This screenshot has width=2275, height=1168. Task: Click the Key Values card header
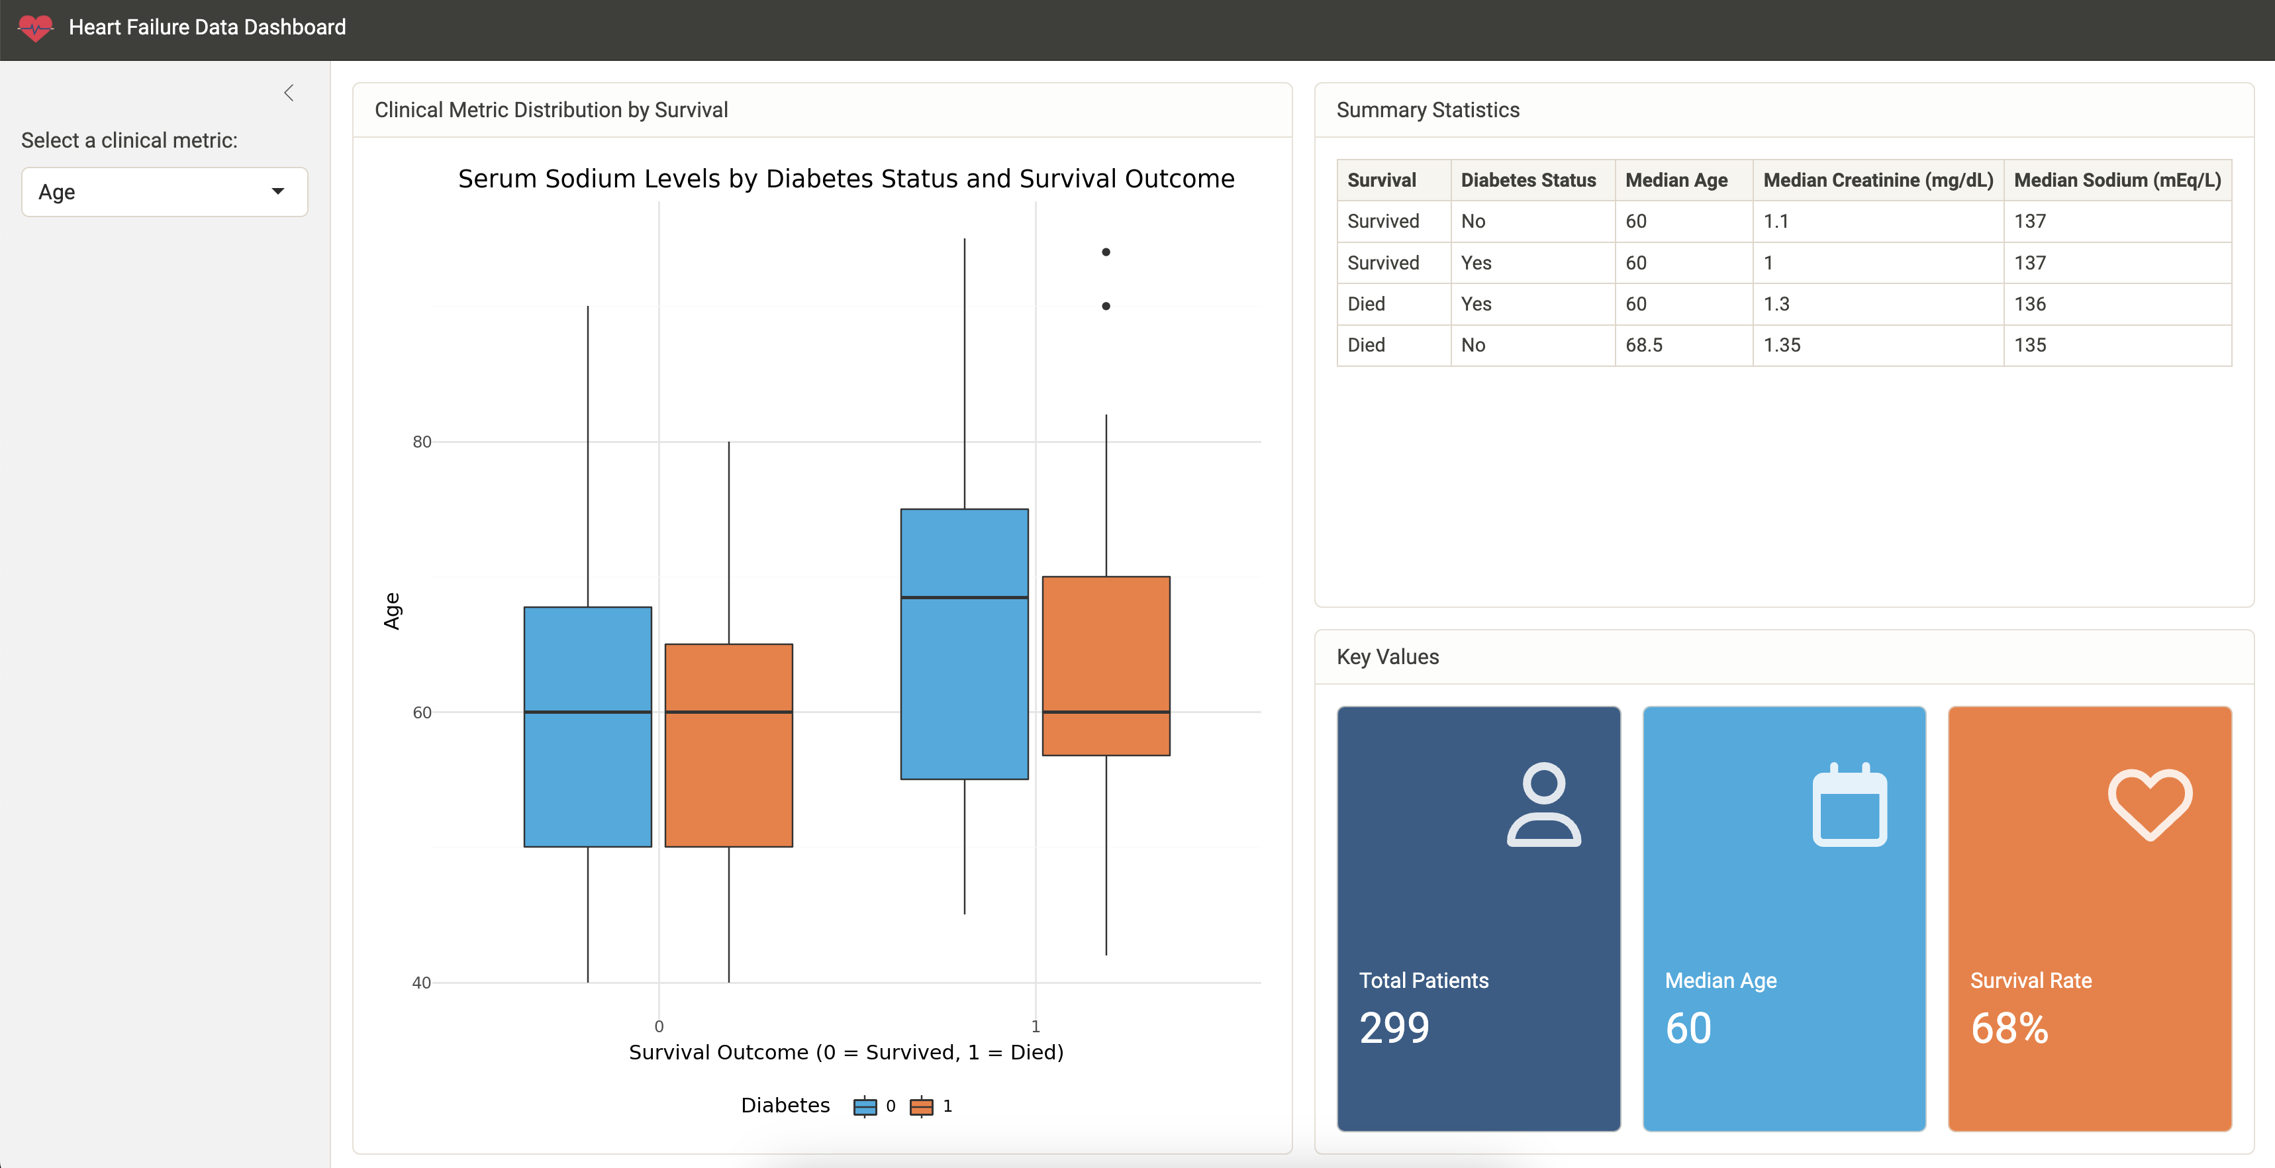click(x=1387, y=656)
